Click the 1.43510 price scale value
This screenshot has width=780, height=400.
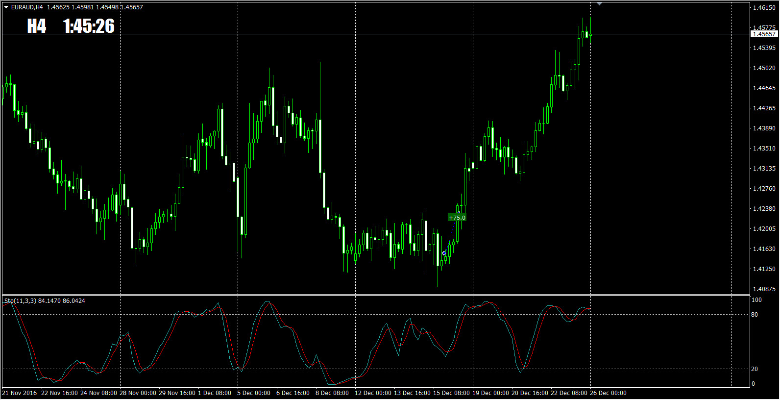764,149
